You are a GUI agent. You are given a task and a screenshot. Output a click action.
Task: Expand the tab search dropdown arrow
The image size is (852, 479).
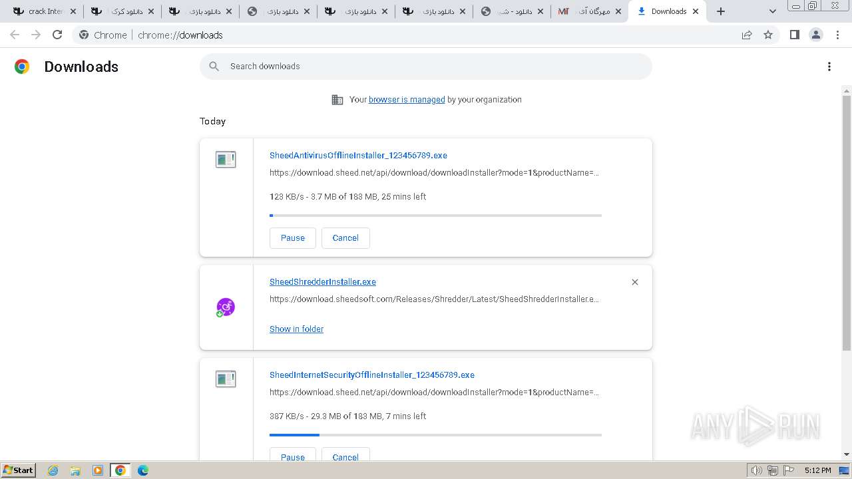[772, 11]
